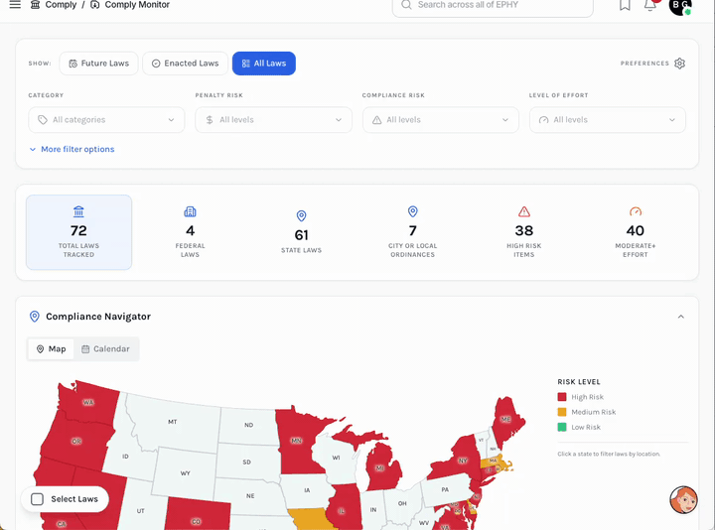Select the 40 Moderate+ Effort card
The height and width of the screenshot is (530, 715).
[636, 232]
